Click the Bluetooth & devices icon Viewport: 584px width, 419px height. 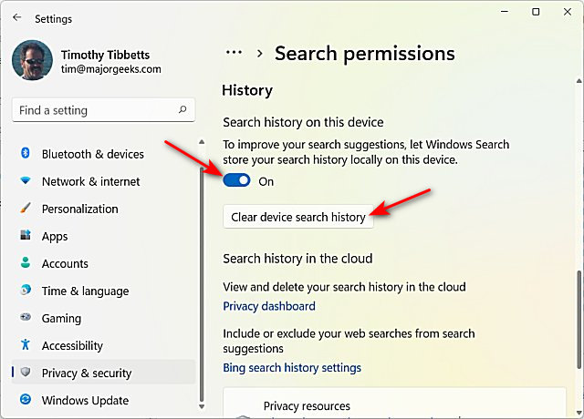point(26,154)
